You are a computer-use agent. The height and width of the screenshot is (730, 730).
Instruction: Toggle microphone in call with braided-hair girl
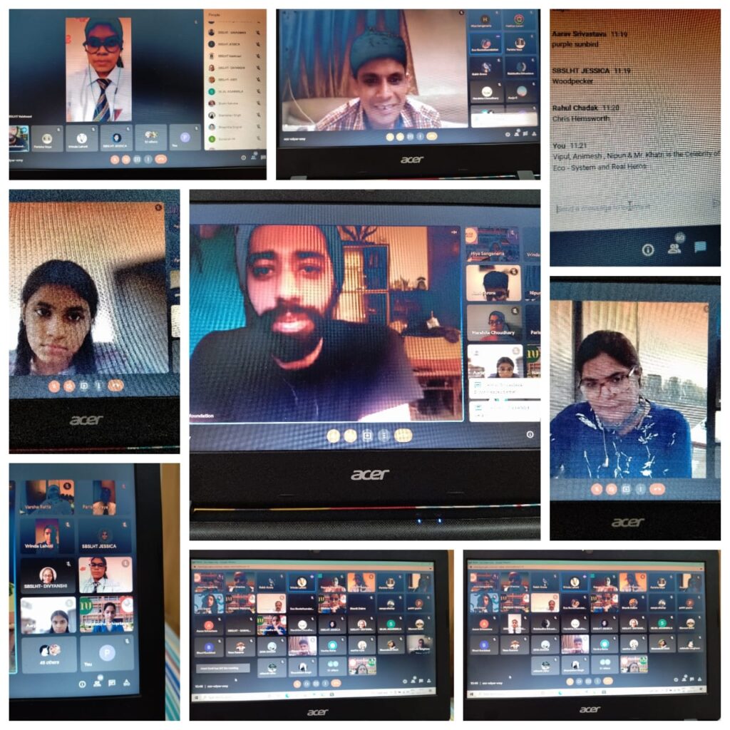pyautogui.click(x=54, y=386)
